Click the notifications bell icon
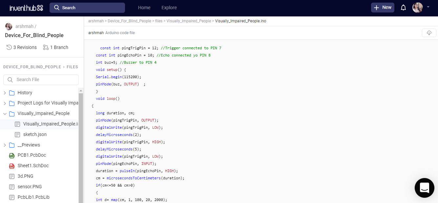The width and height of the screenshot is (438, 203). (404, 8)
